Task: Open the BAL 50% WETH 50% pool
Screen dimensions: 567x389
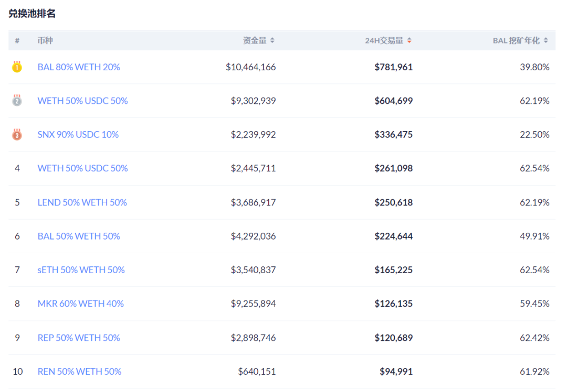Action: [x=79, y=236]
